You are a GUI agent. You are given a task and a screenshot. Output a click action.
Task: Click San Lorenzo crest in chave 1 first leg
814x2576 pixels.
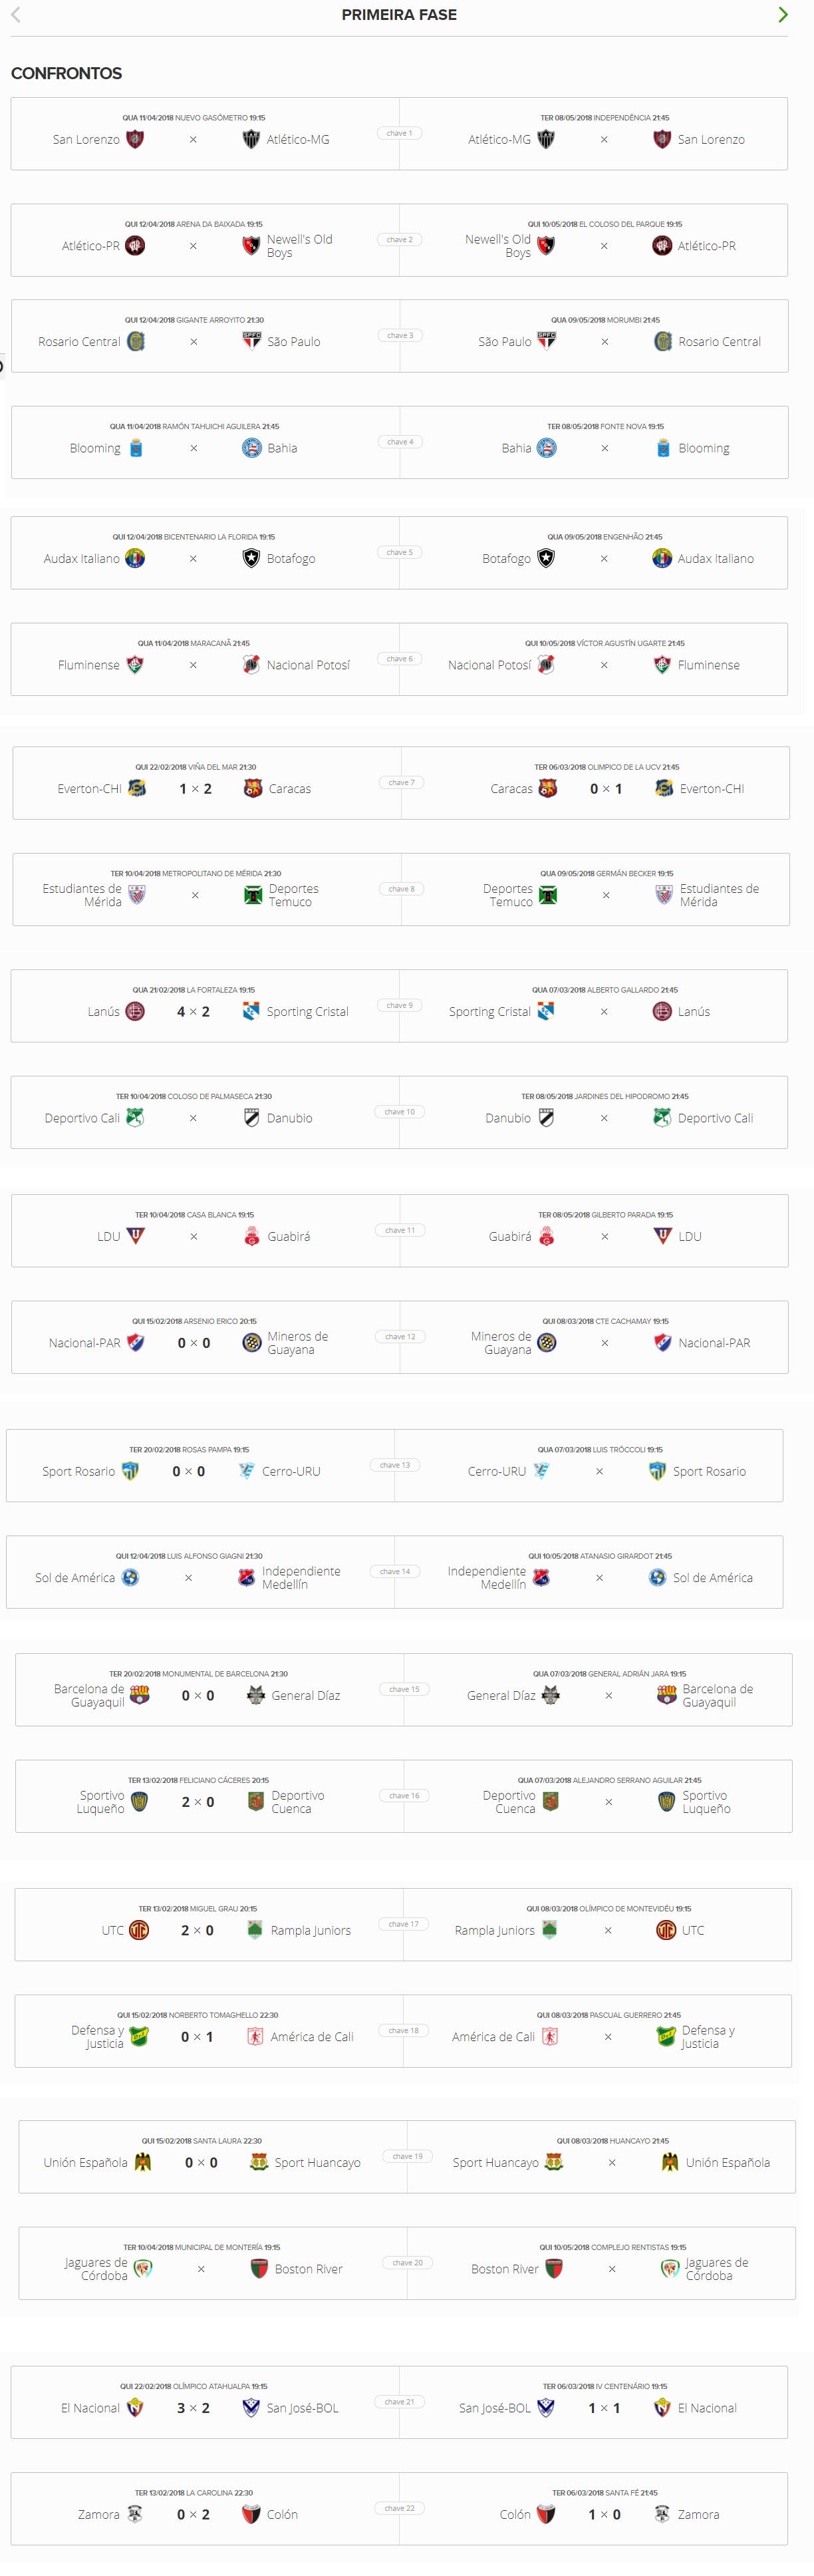tap(135, 139)
